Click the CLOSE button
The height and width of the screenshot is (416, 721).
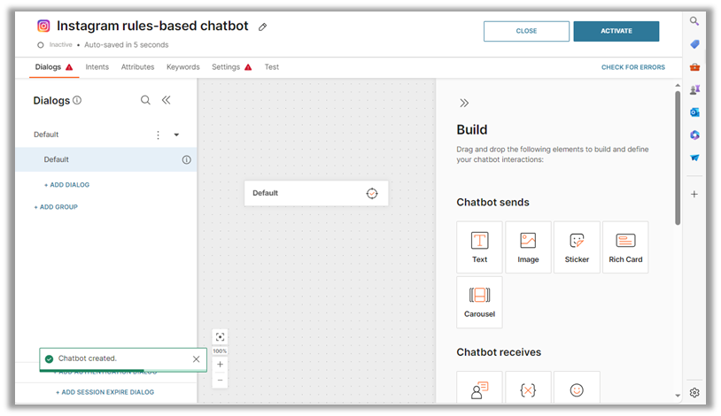[x=526, y=31]
